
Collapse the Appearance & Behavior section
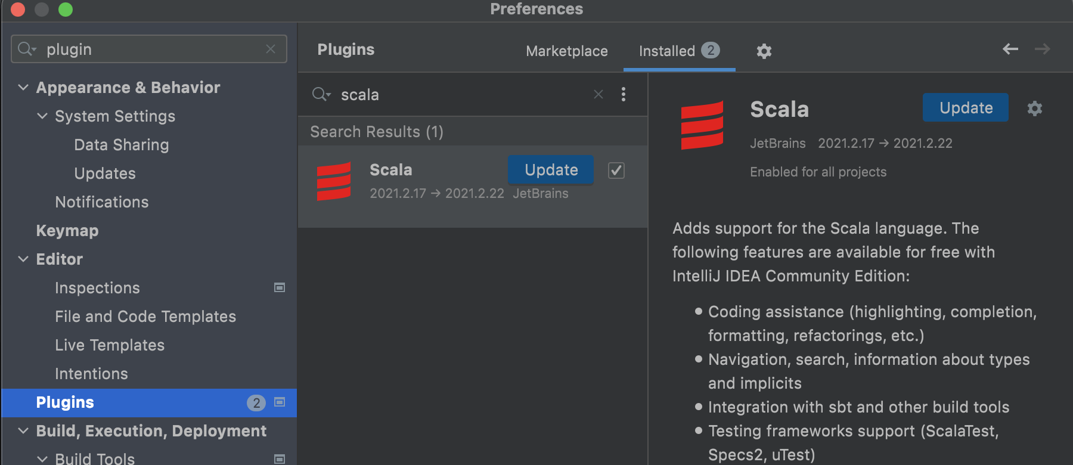pos(23,88)
